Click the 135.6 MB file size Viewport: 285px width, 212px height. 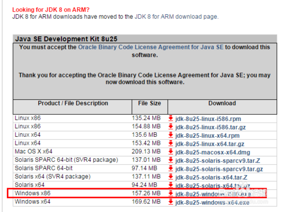pyautogui.click(x=144, y=134)
